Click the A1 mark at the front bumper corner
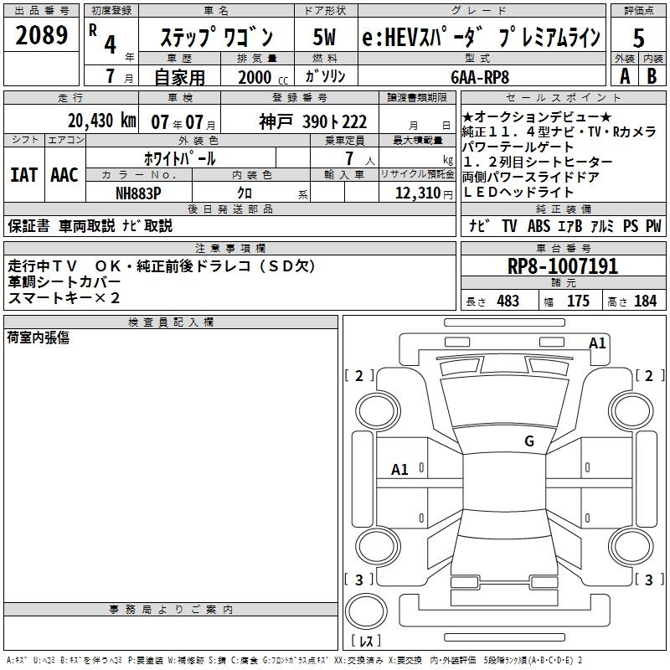670x670 pixels. click(597, 343)
